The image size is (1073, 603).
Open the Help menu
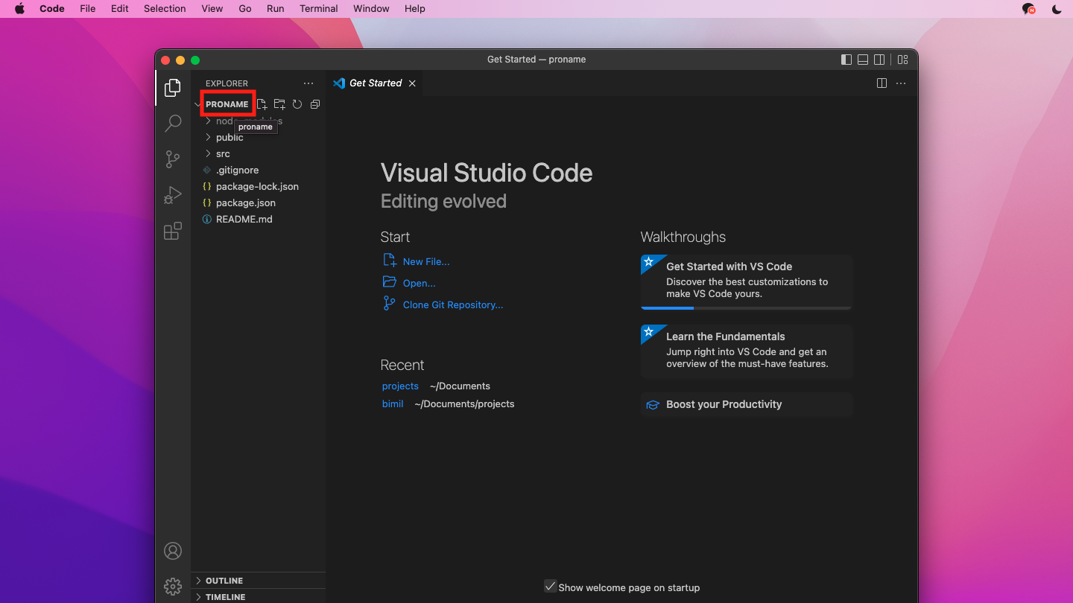(415, 9)
